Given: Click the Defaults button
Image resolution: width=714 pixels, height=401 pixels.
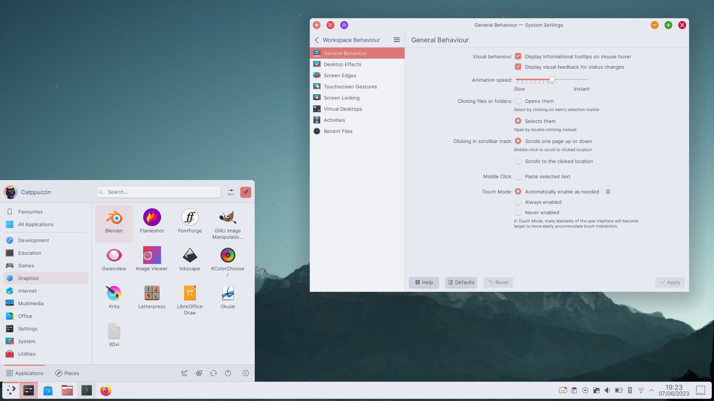Looking at the screenshot, I should click(x=461, y=282).
